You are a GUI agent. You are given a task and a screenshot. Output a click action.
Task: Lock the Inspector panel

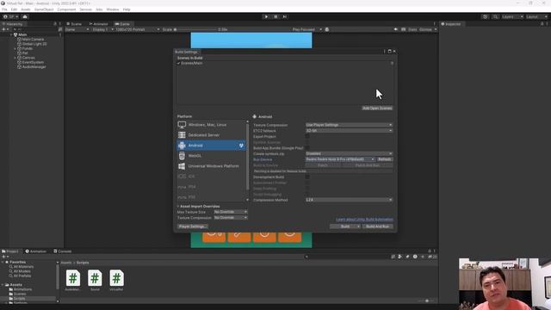[542, 24]
